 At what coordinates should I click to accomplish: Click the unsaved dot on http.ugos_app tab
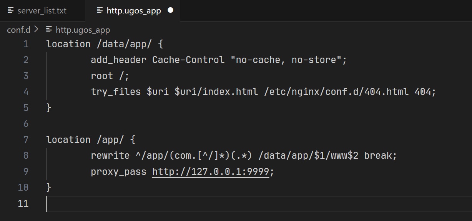(171, 10)
